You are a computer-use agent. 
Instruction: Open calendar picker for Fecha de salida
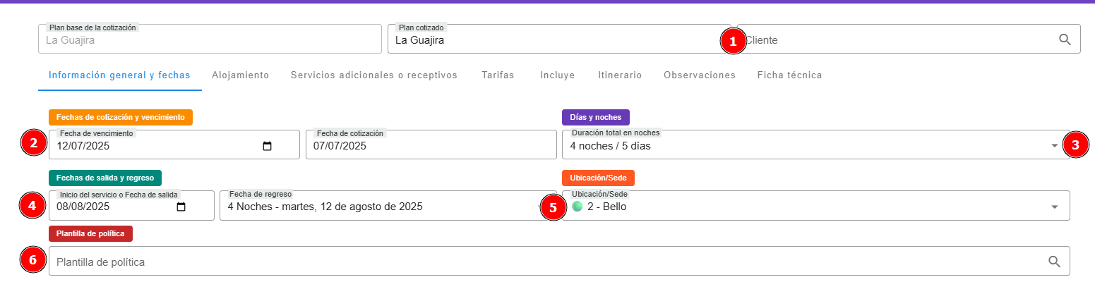pyautogui.click(x=181, y=207)
